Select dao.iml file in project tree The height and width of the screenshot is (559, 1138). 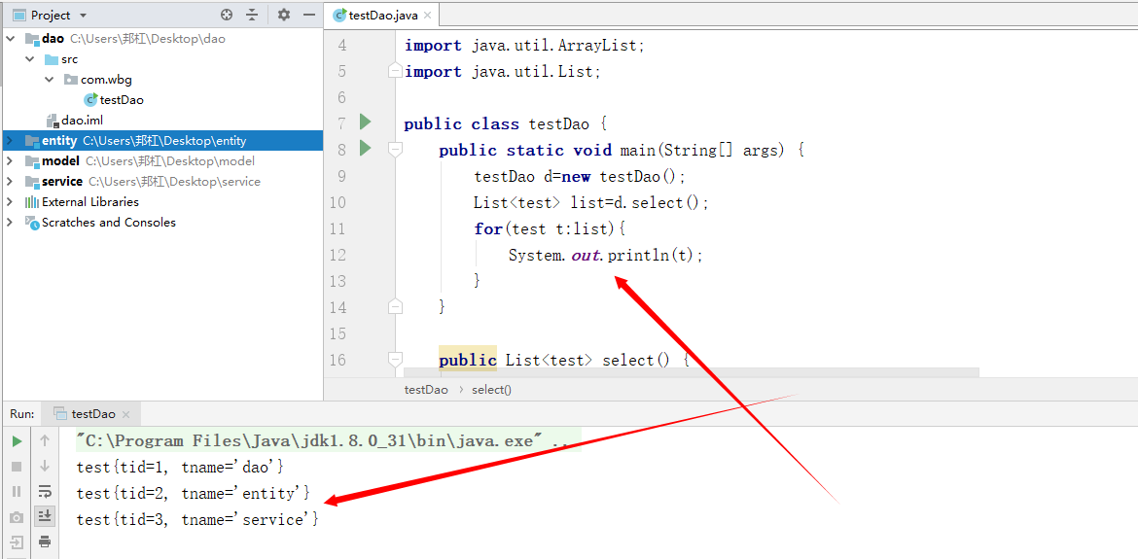click(76, 121)
